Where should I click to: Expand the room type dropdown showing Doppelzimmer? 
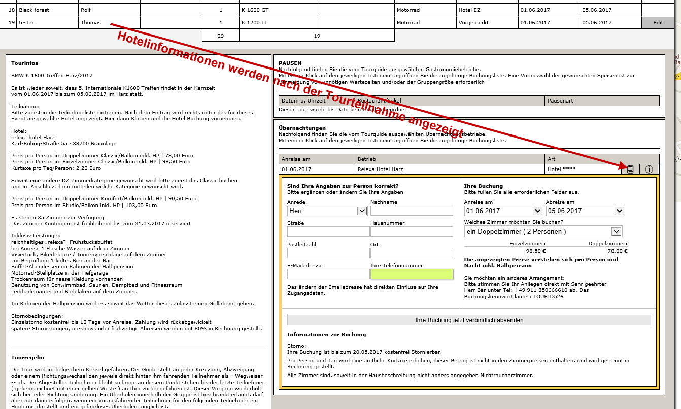(542, 231)
